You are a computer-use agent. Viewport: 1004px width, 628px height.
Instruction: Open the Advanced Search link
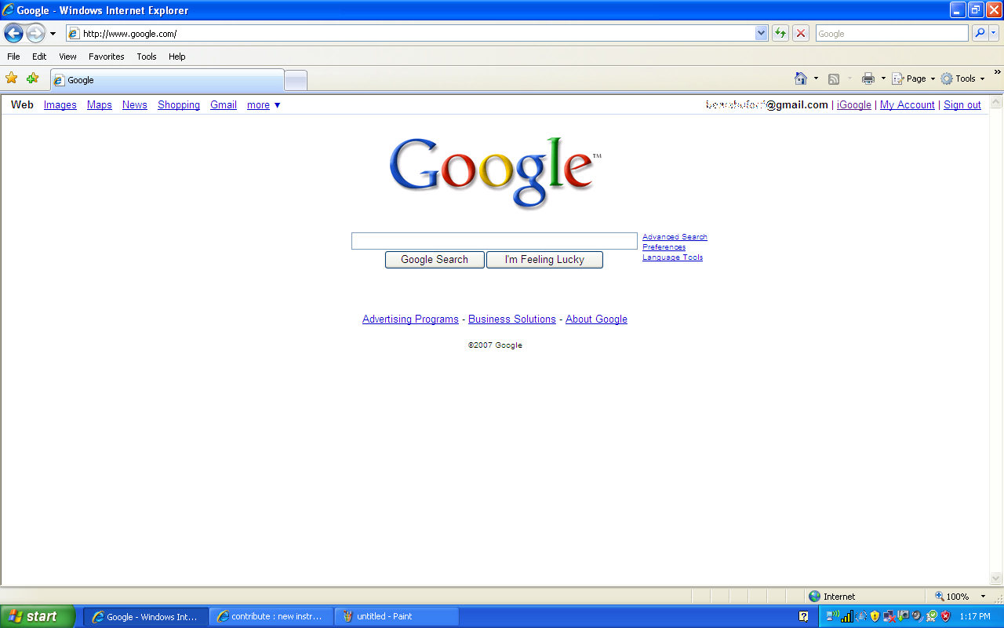pyautogui.click(x=675, y=237)
